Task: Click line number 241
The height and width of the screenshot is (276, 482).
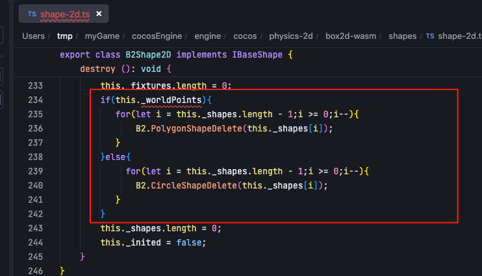Action: [35, 200]
